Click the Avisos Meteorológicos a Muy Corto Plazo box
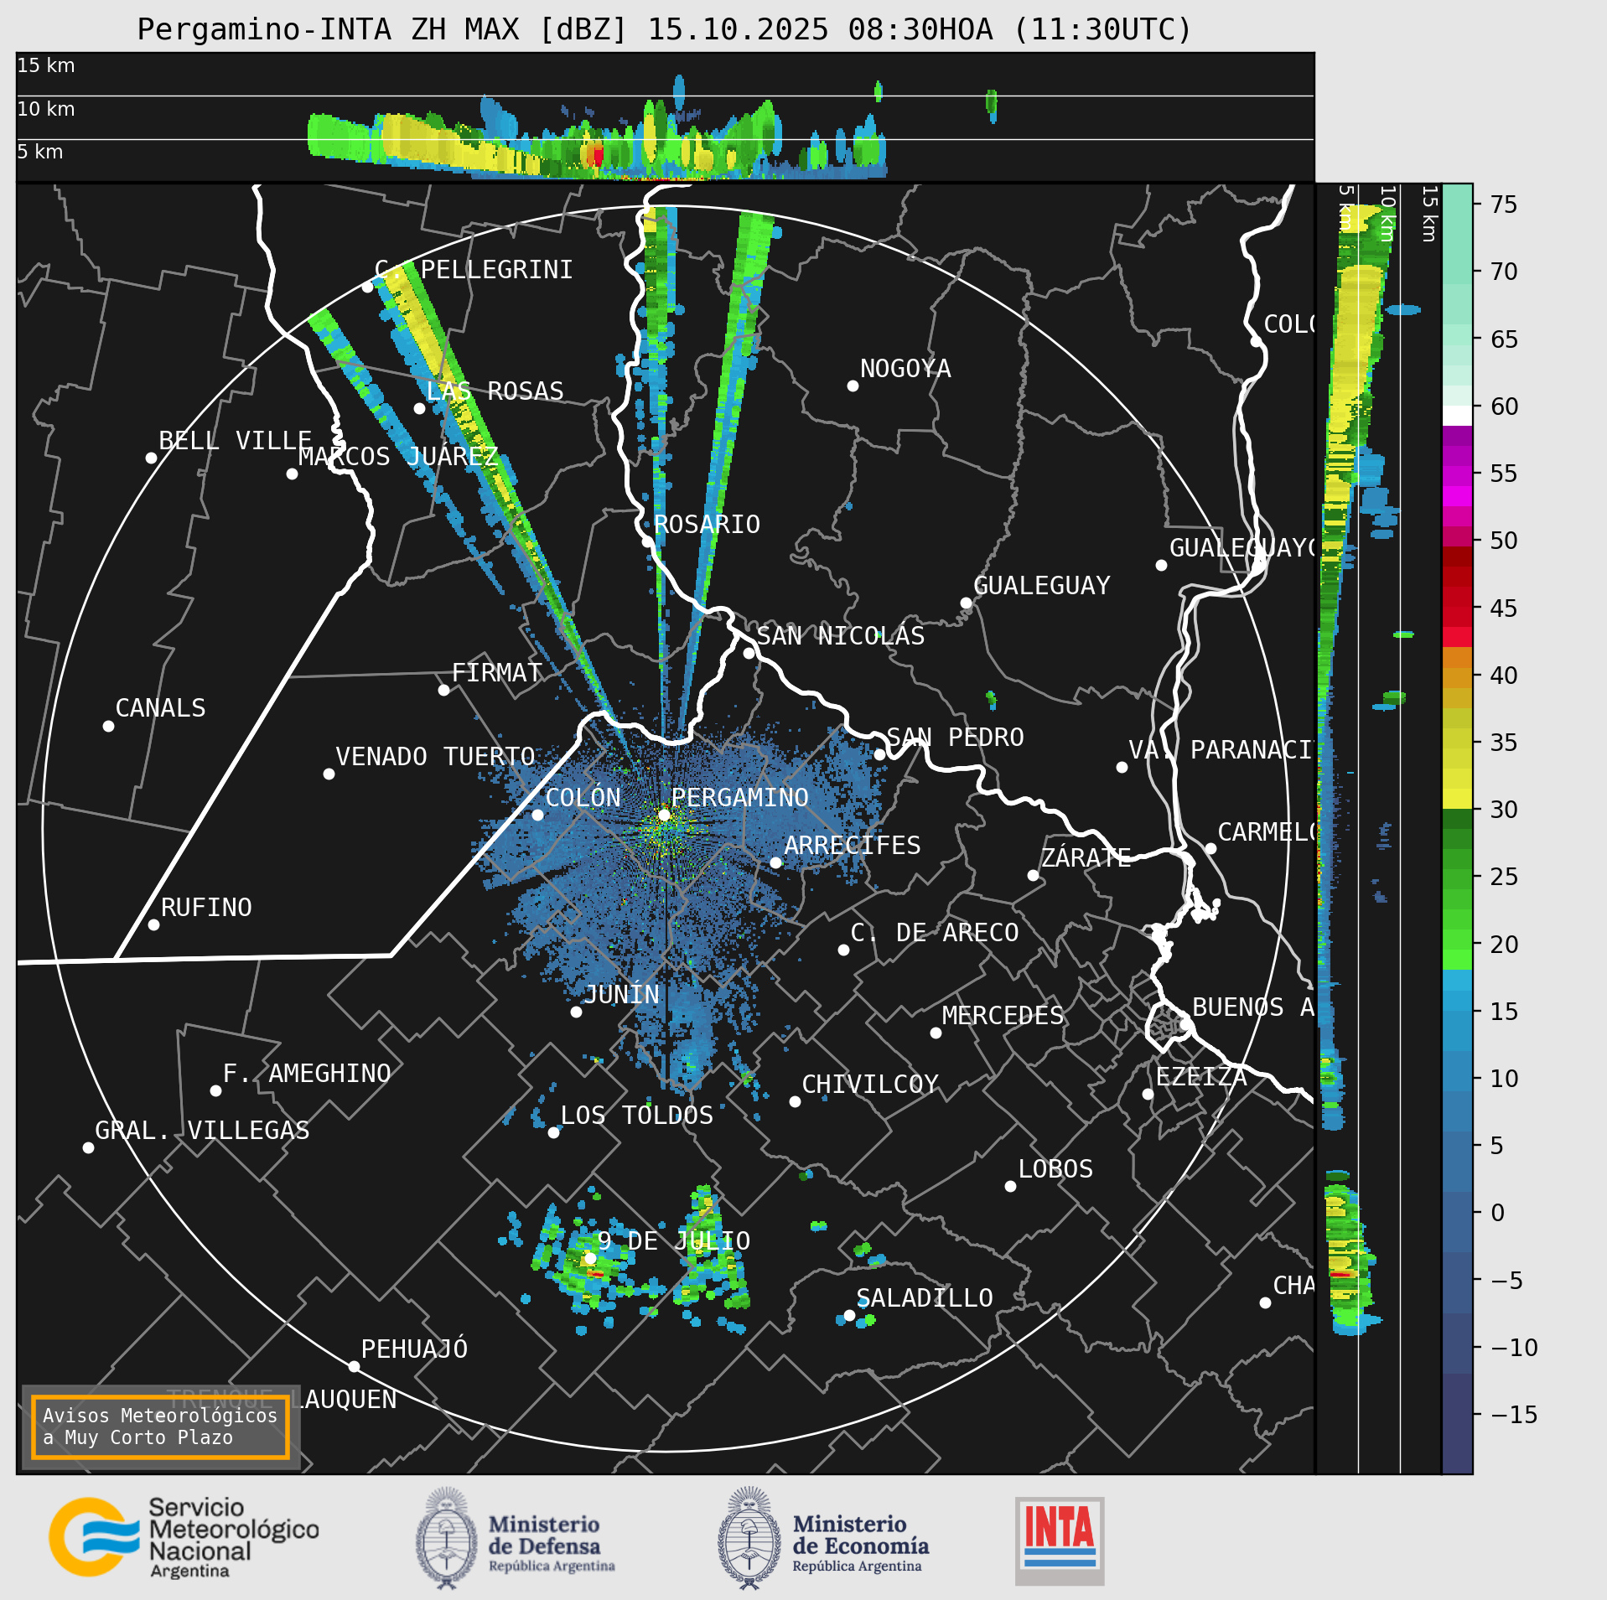 160,1427
